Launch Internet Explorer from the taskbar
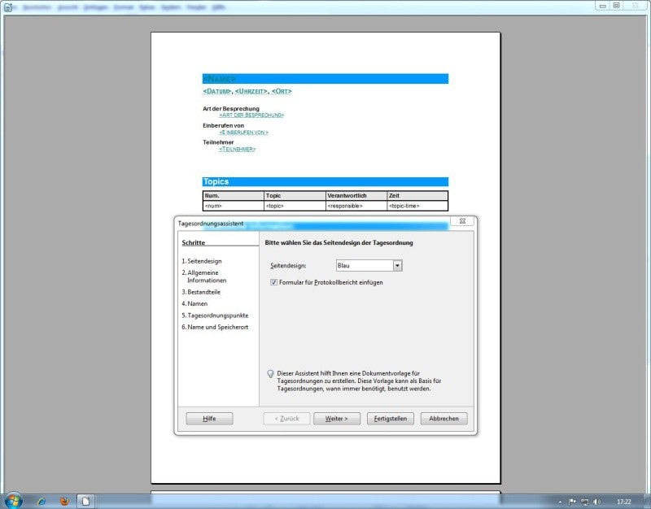Viewport: 651px width, 509px height. (42, 502)
